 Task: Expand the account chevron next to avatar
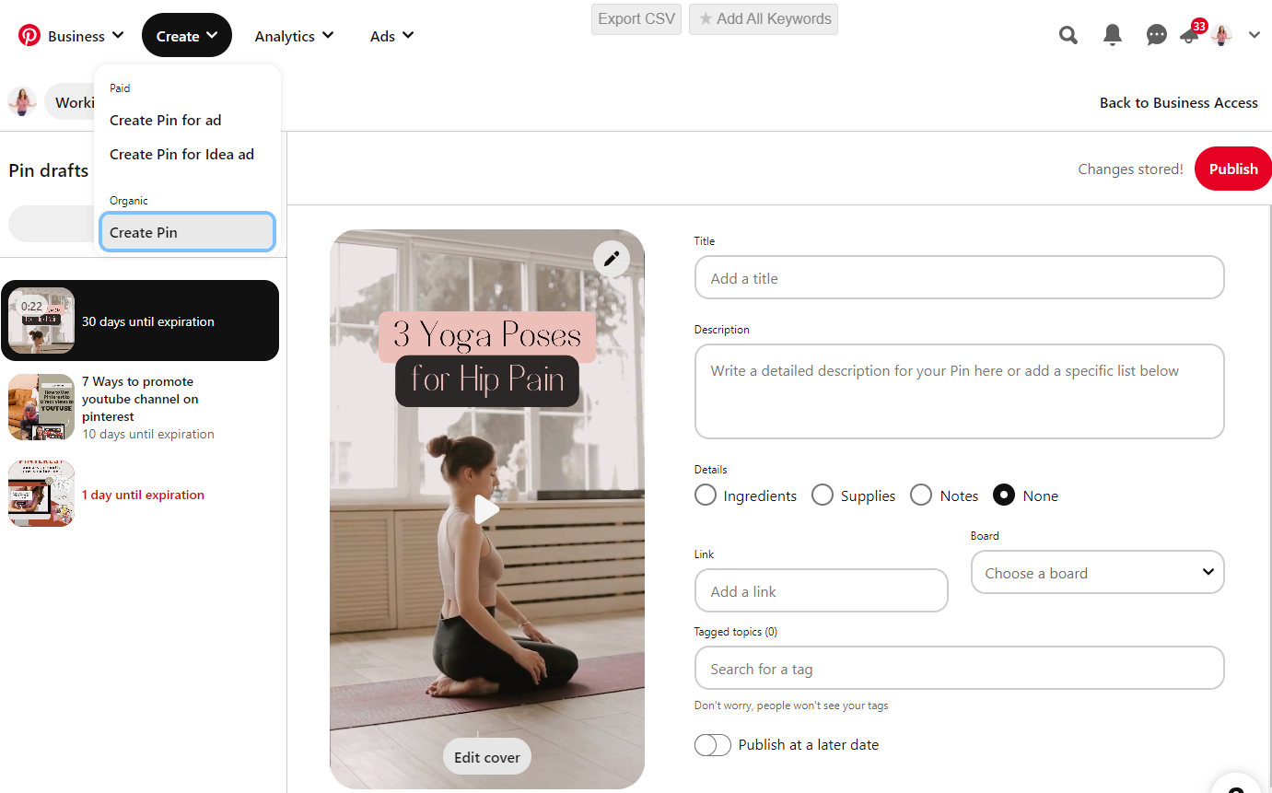click(1254, 35)
